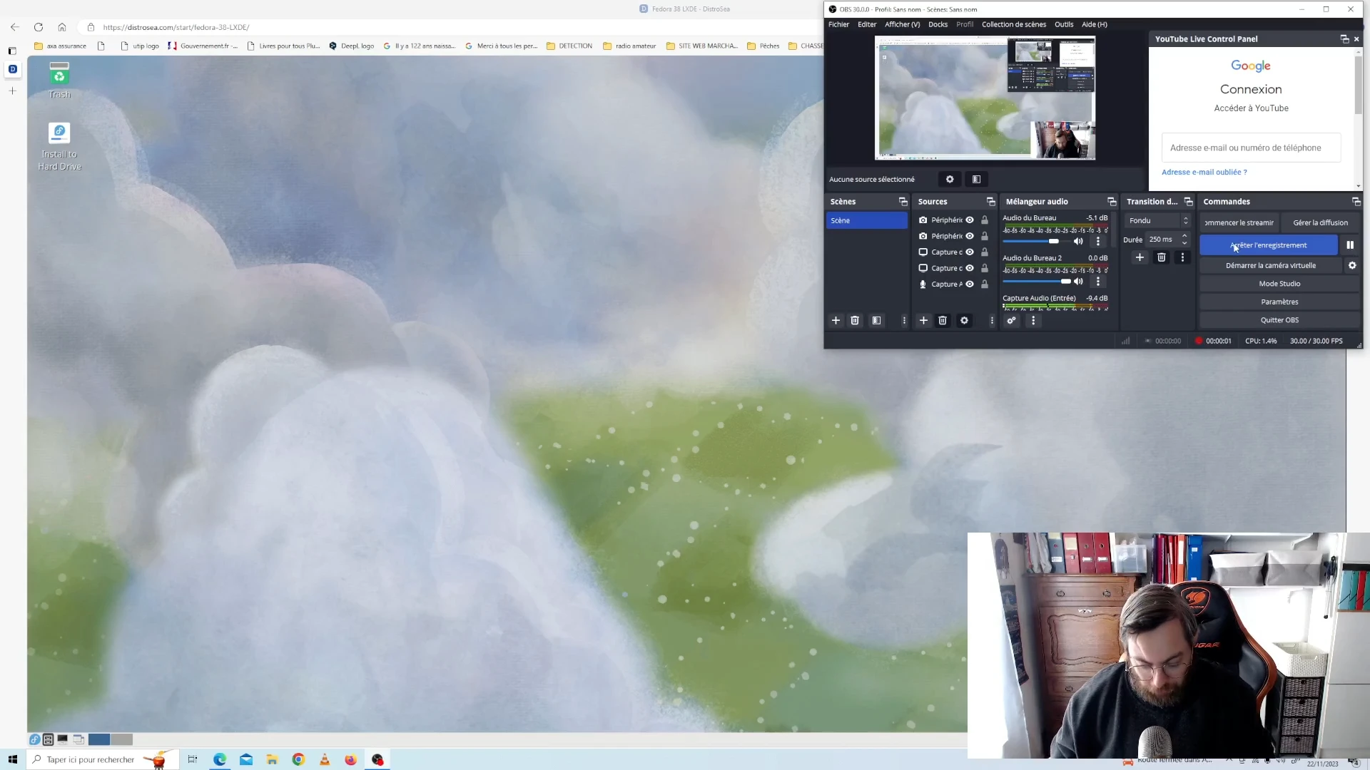Screen dimensions: 1370x770
Task: Click browser address bar distrosea URL
Action: (x=176, y=27)
